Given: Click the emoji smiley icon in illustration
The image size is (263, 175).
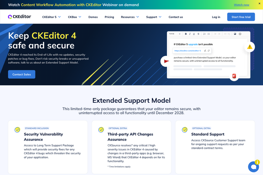Looking at the screenshot, I should 240,34.
